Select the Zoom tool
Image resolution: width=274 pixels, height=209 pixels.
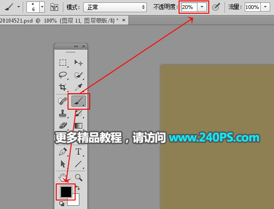(x=78, y=177)
